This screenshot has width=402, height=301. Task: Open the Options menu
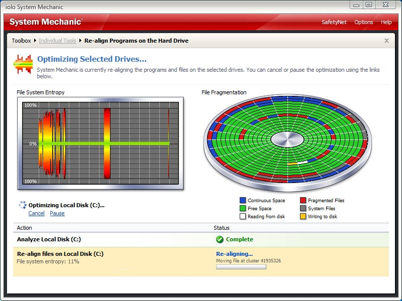pyautogui.click(x=363, y=22)
